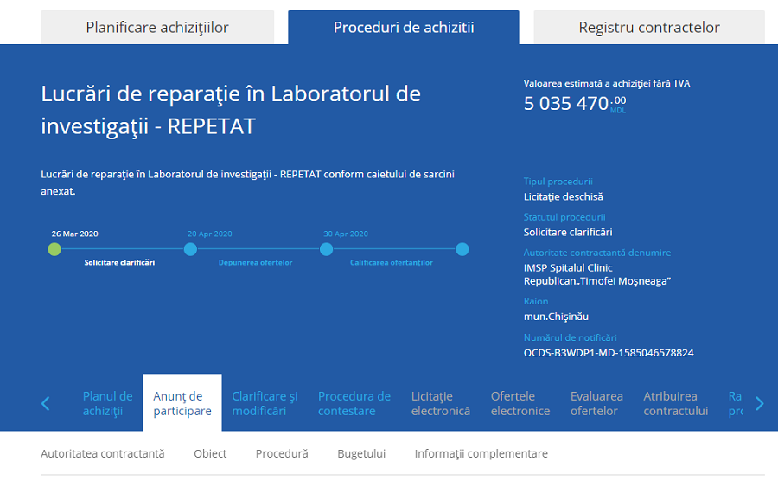This screenshot has height=500, width=778.
Task: Open the Planul de achiziții stage
Action: point(108,403)
